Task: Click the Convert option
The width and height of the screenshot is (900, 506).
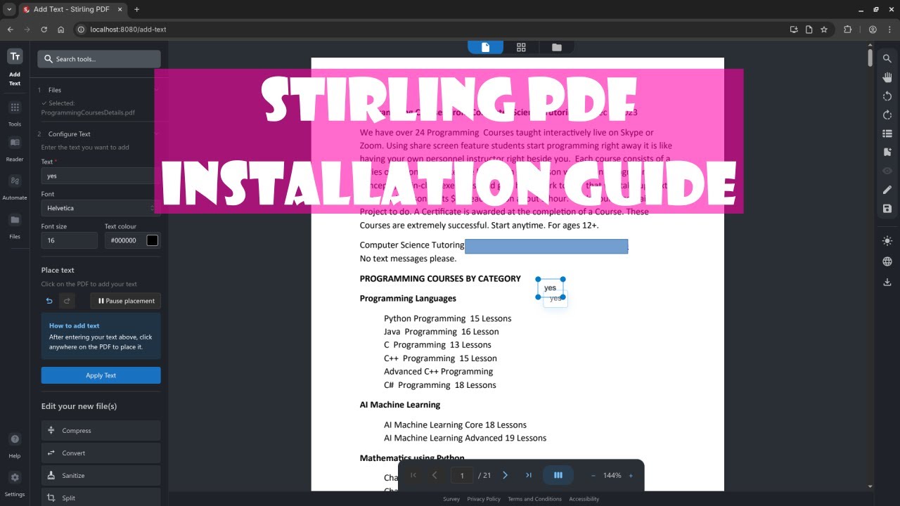Action: (101, 453)
